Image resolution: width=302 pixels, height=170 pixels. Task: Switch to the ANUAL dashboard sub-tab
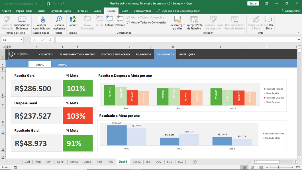coord(62,64)
